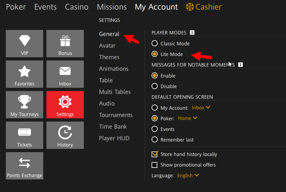Select Disable for notable moments messages
286x192 pixels.
coord(154,86)
